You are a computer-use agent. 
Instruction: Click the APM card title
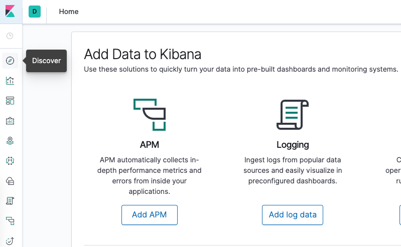coord(150,145)
